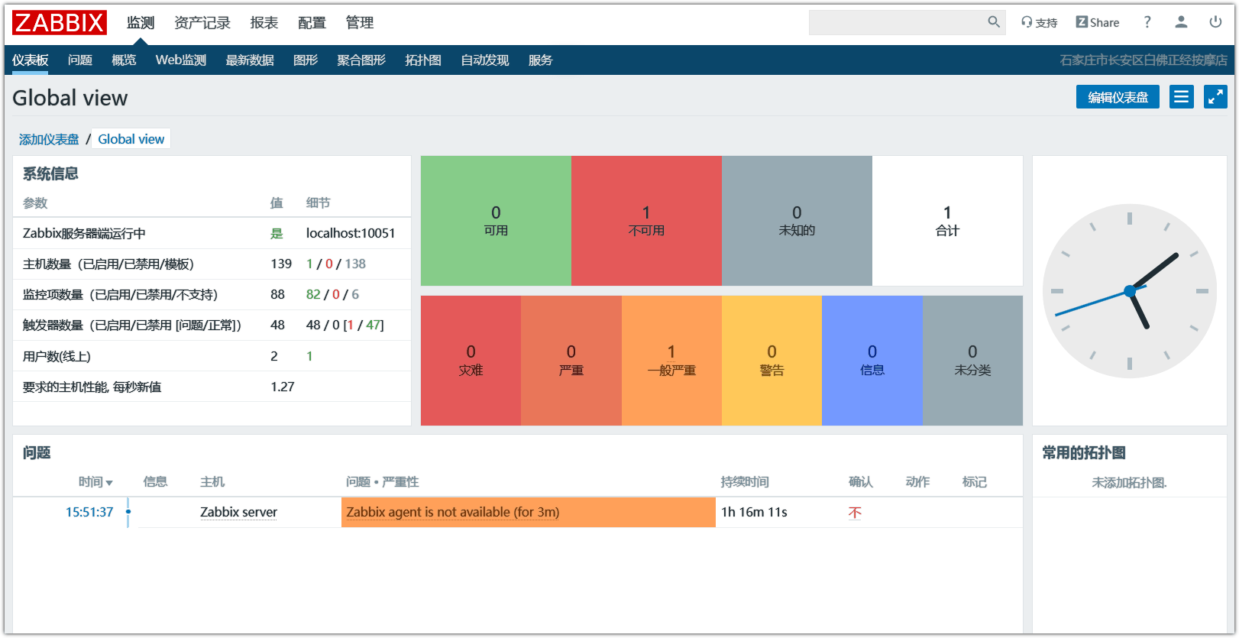Switch to fullscreen mode icon

click(1215, 97)
